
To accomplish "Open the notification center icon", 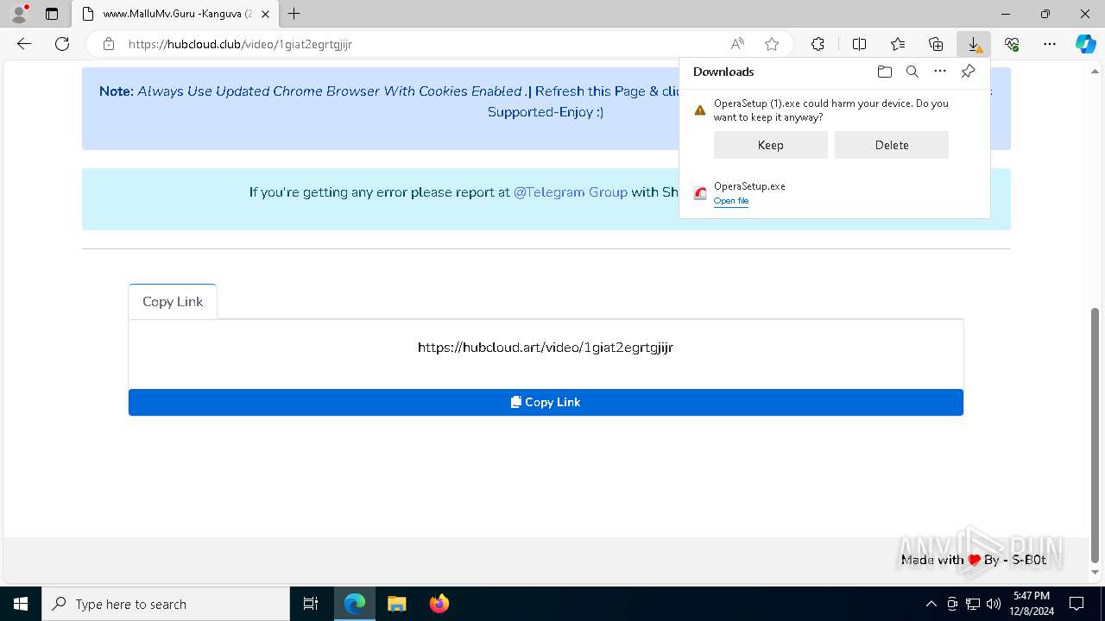I will [1077, 604].
